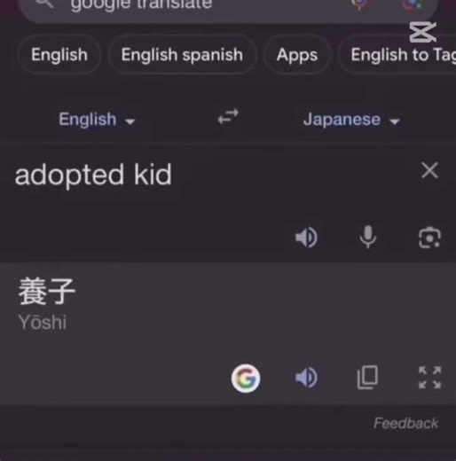
Task: Select the English suggestion chip
Action: [59, 55]
